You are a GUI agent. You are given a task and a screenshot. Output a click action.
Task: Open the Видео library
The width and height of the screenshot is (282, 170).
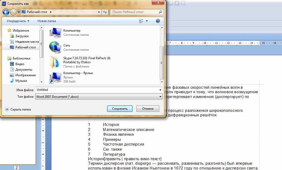point(20,64)
